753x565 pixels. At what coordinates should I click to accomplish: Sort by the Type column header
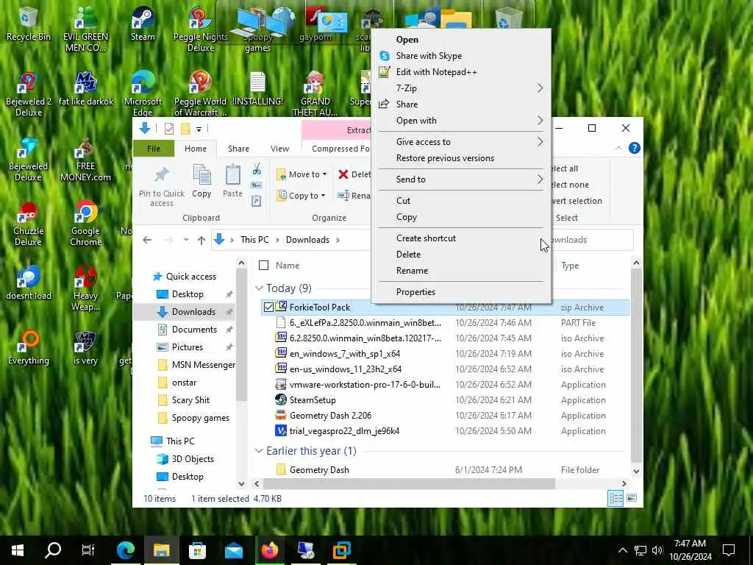[x=570, y=265]
